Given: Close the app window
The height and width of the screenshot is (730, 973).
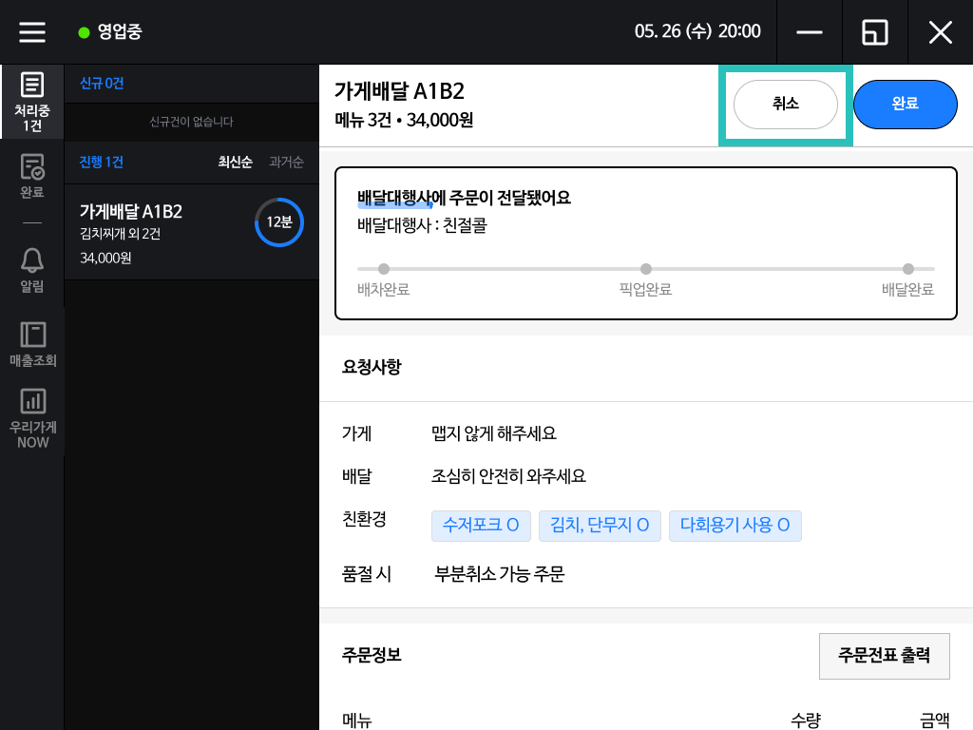Looking at the screenshot, I should click(940, 32).
